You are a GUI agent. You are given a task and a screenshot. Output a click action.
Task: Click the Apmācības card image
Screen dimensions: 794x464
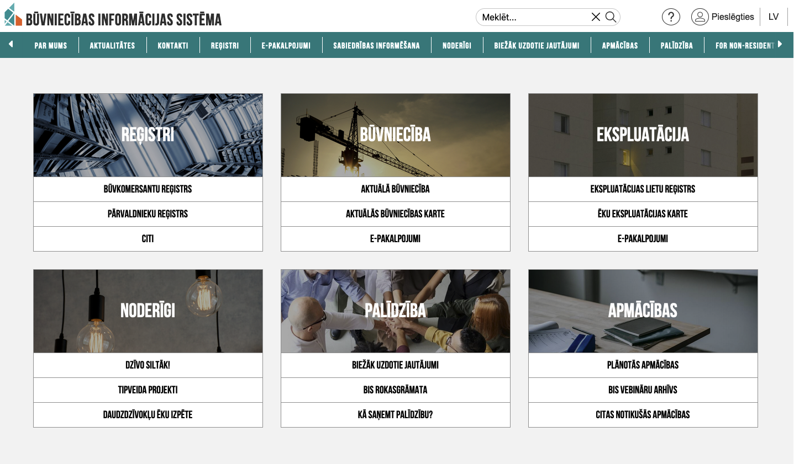[x=643, y=311]
